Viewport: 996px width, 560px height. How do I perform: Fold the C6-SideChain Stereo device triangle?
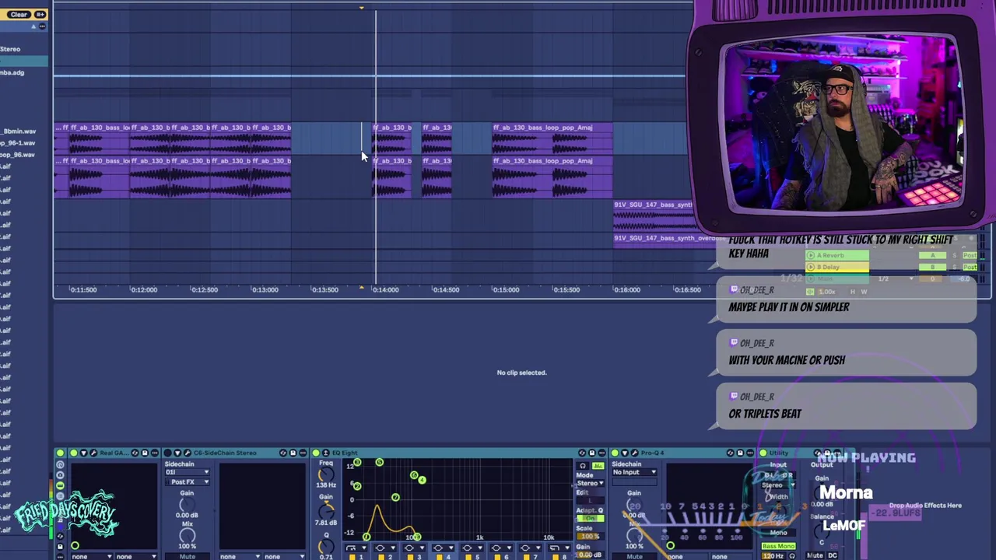pos(177,453)
